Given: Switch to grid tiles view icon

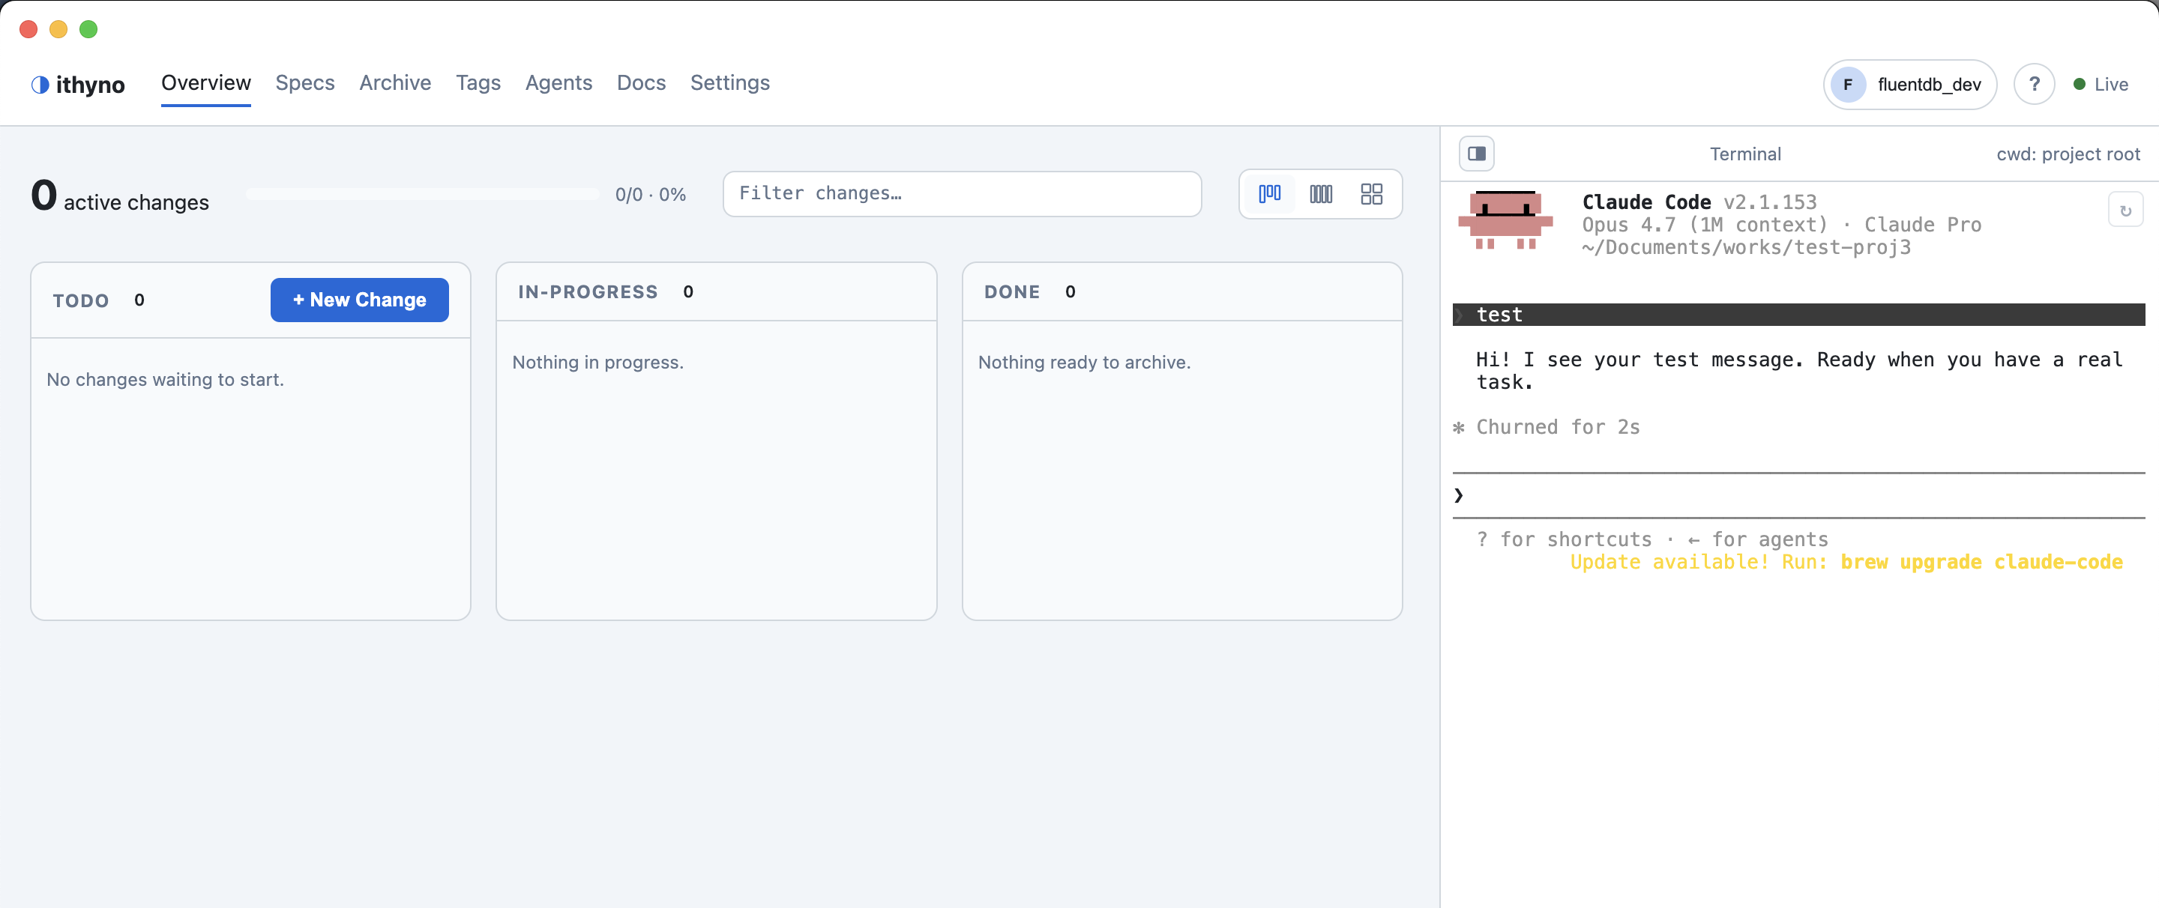Looking at the screenshot, I should click(x=1372, y=193).
